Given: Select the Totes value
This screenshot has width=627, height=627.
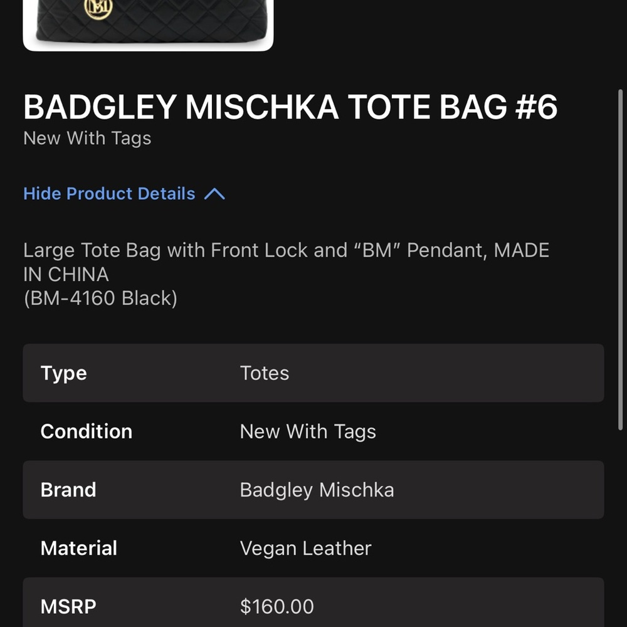Looking at the screenshot, I should point(265,373).
